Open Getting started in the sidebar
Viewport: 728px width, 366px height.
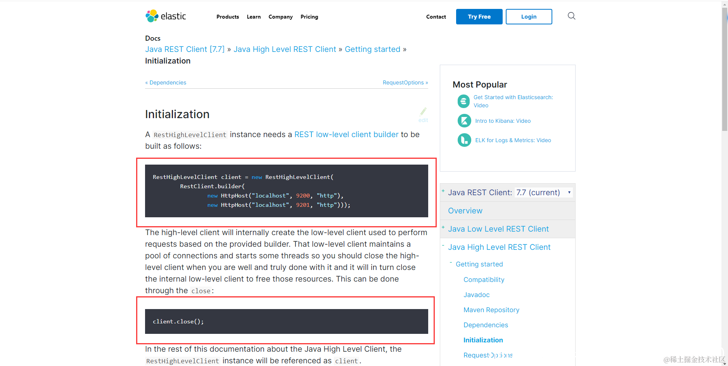[x=479, y=264]
